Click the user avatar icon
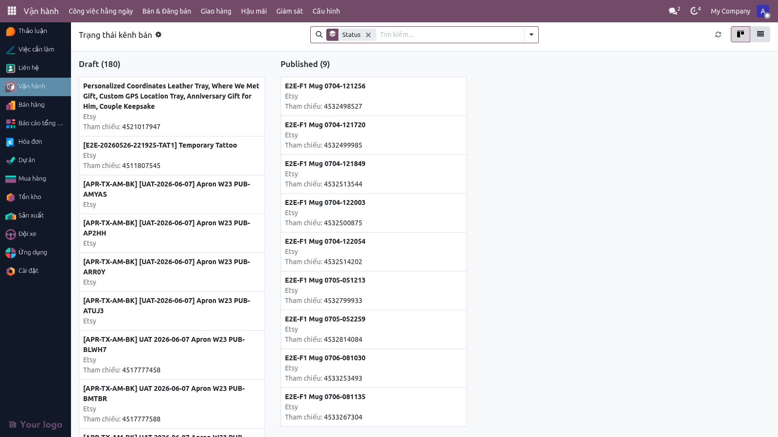 (x=763, y=11)
